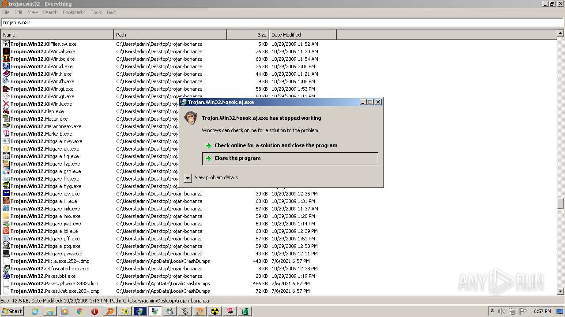Click the scrollbar down arrow

click(x=561, y=291)
